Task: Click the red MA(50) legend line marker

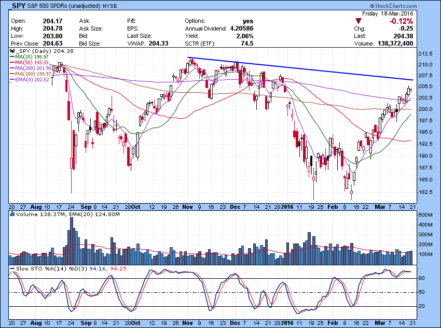Action: point(12,62)
